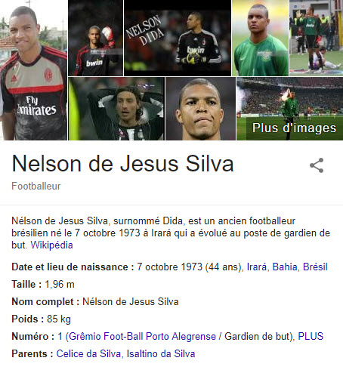Open the close-up face portrait thumbnail
The image size is (343, 370).
[200, 109]
